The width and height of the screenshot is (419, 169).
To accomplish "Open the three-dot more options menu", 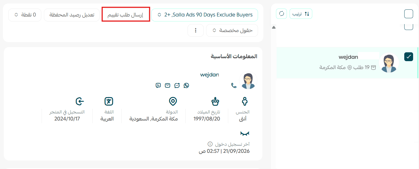I will pos(195,31).
